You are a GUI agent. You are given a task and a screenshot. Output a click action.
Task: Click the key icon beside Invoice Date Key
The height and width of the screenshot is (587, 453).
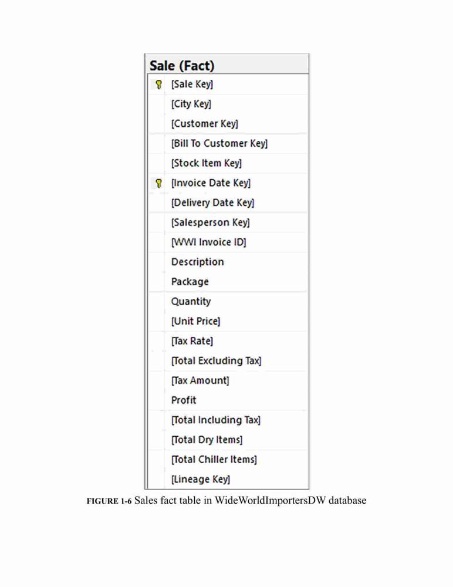[x=159, y=183]
